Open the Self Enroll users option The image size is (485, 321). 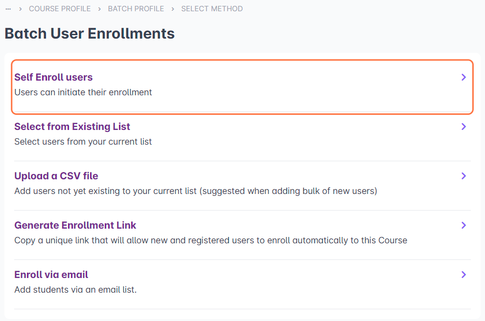tap(53, 77)
